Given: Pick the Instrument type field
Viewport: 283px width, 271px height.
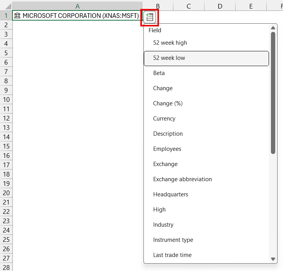Looking at the screenshot, I should (206, 240).
